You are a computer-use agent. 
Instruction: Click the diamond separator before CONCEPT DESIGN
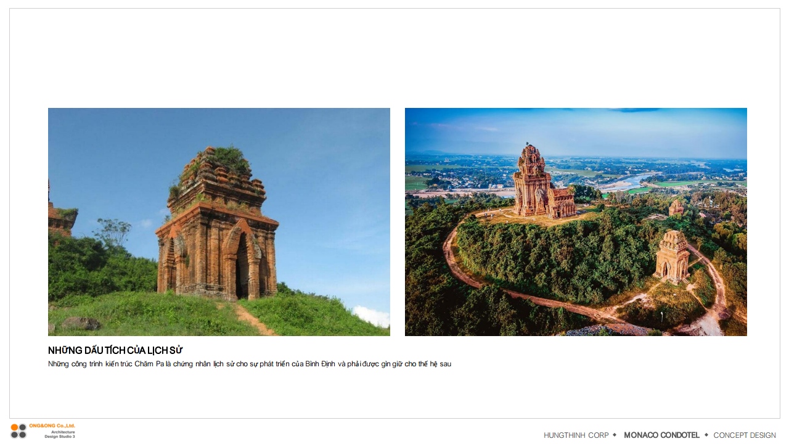click(706, 435)
